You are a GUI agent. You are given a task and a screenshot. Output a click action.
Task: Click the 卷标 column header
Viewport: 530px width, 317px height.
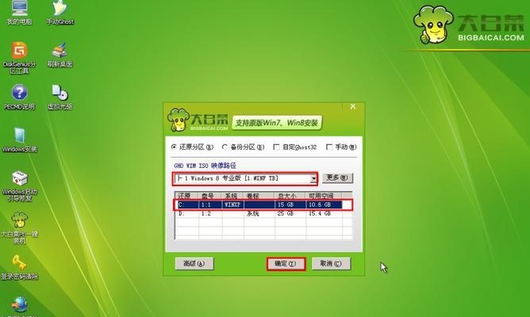pyautogui.click(x=259, y=196)
